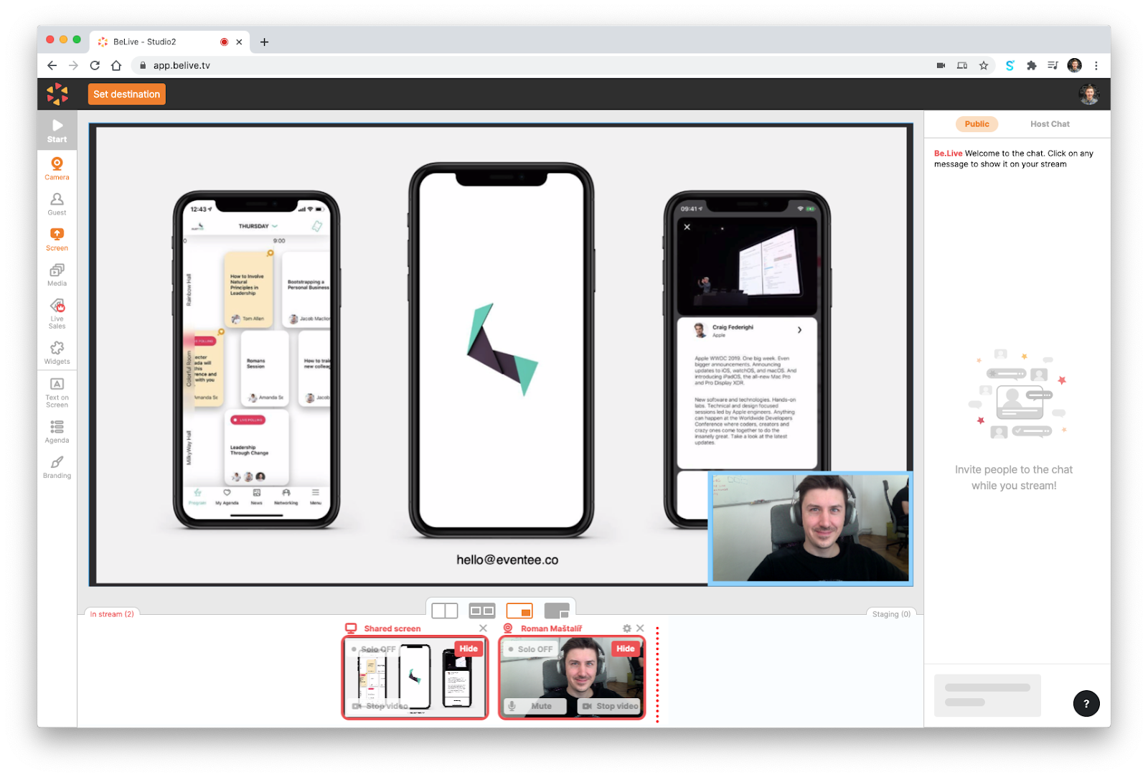The height and width of the screenshot is (777, 1148).
Task: Click the browser forward arrow
Action: pyautogui.click(x=73, y=65)
